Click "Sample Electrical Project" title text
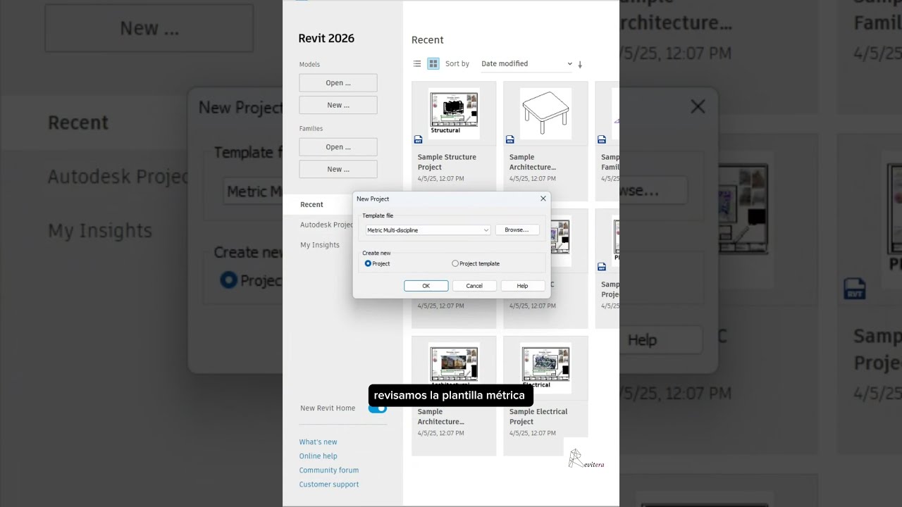This screenshot has height=507, width=902. click(538, 416)
